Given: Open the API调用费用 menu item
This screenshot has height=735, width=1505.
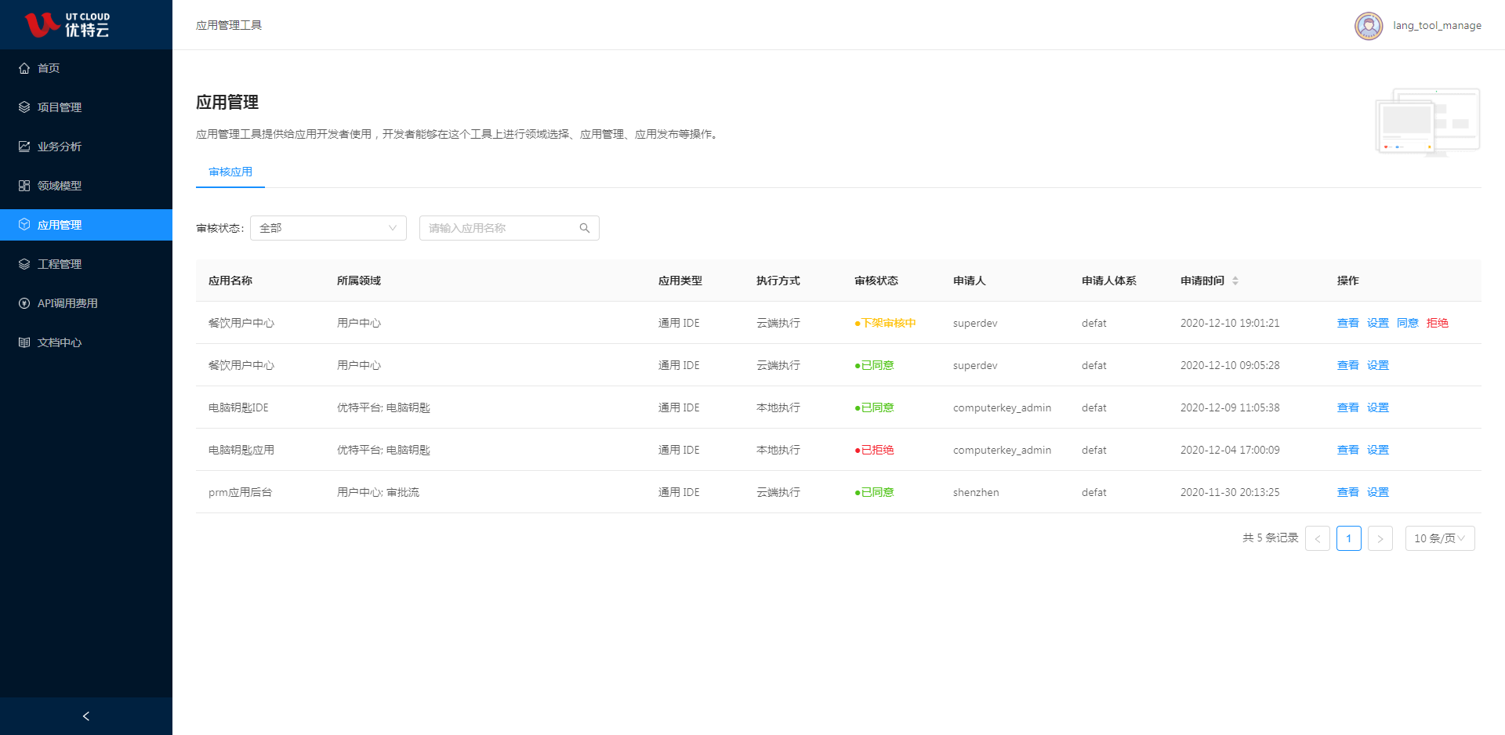Looking at the screenshot, I should [x=86, y=303].
